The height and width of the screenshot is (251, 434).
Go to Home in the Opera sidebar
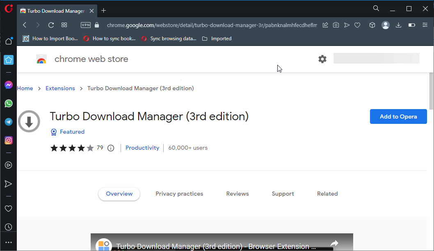[x=9, y=41]
